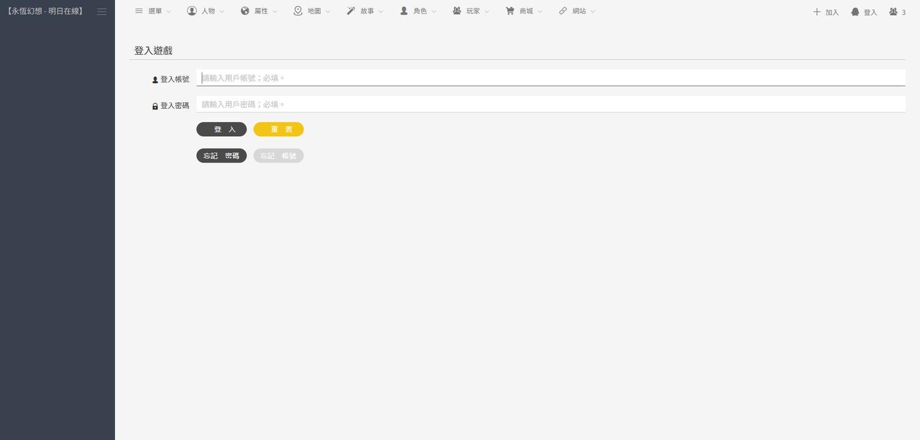Click the map pin icon beside 地圖
Viewport: 920px width, 440px height.
[x=298, y=11]
